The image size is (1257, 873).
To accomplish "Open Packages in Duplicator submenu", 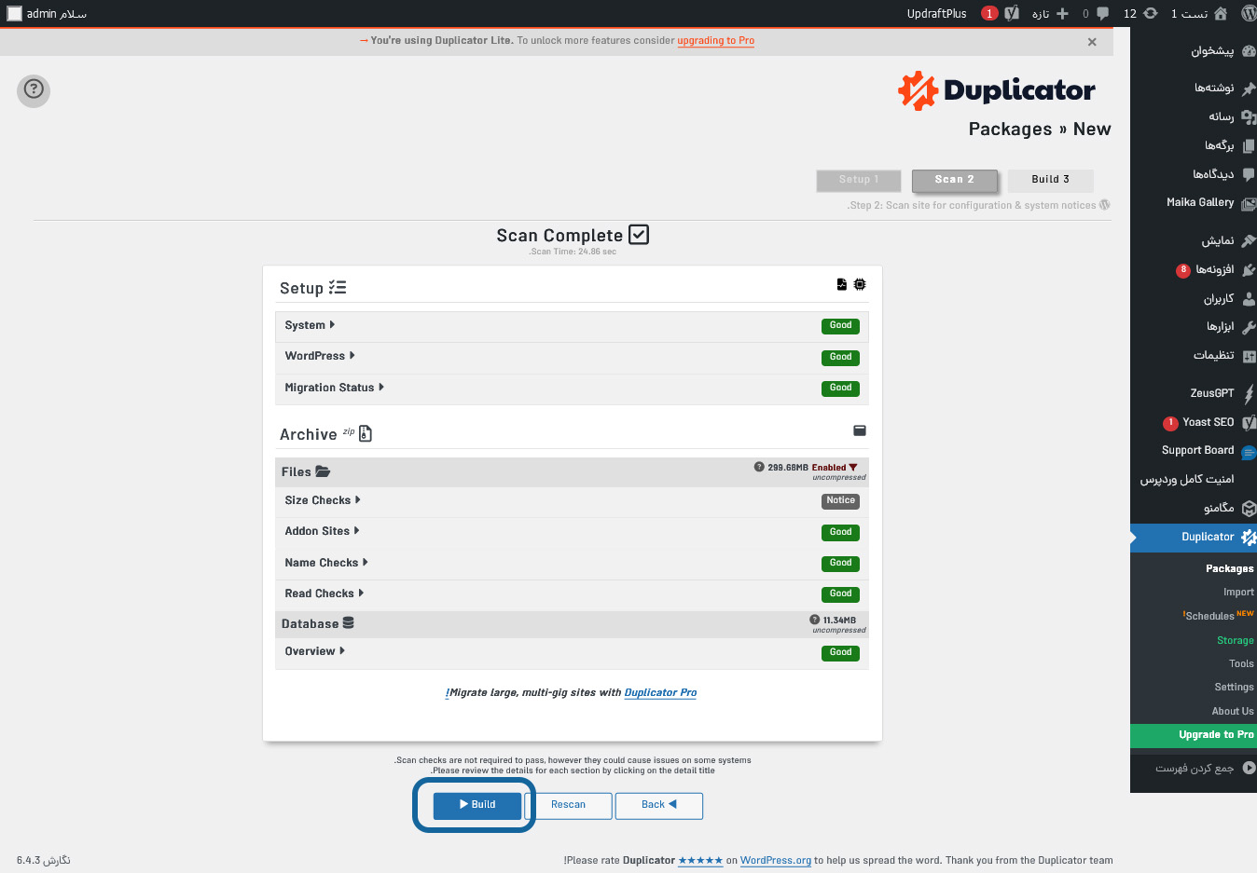I will coord(1229,569).
